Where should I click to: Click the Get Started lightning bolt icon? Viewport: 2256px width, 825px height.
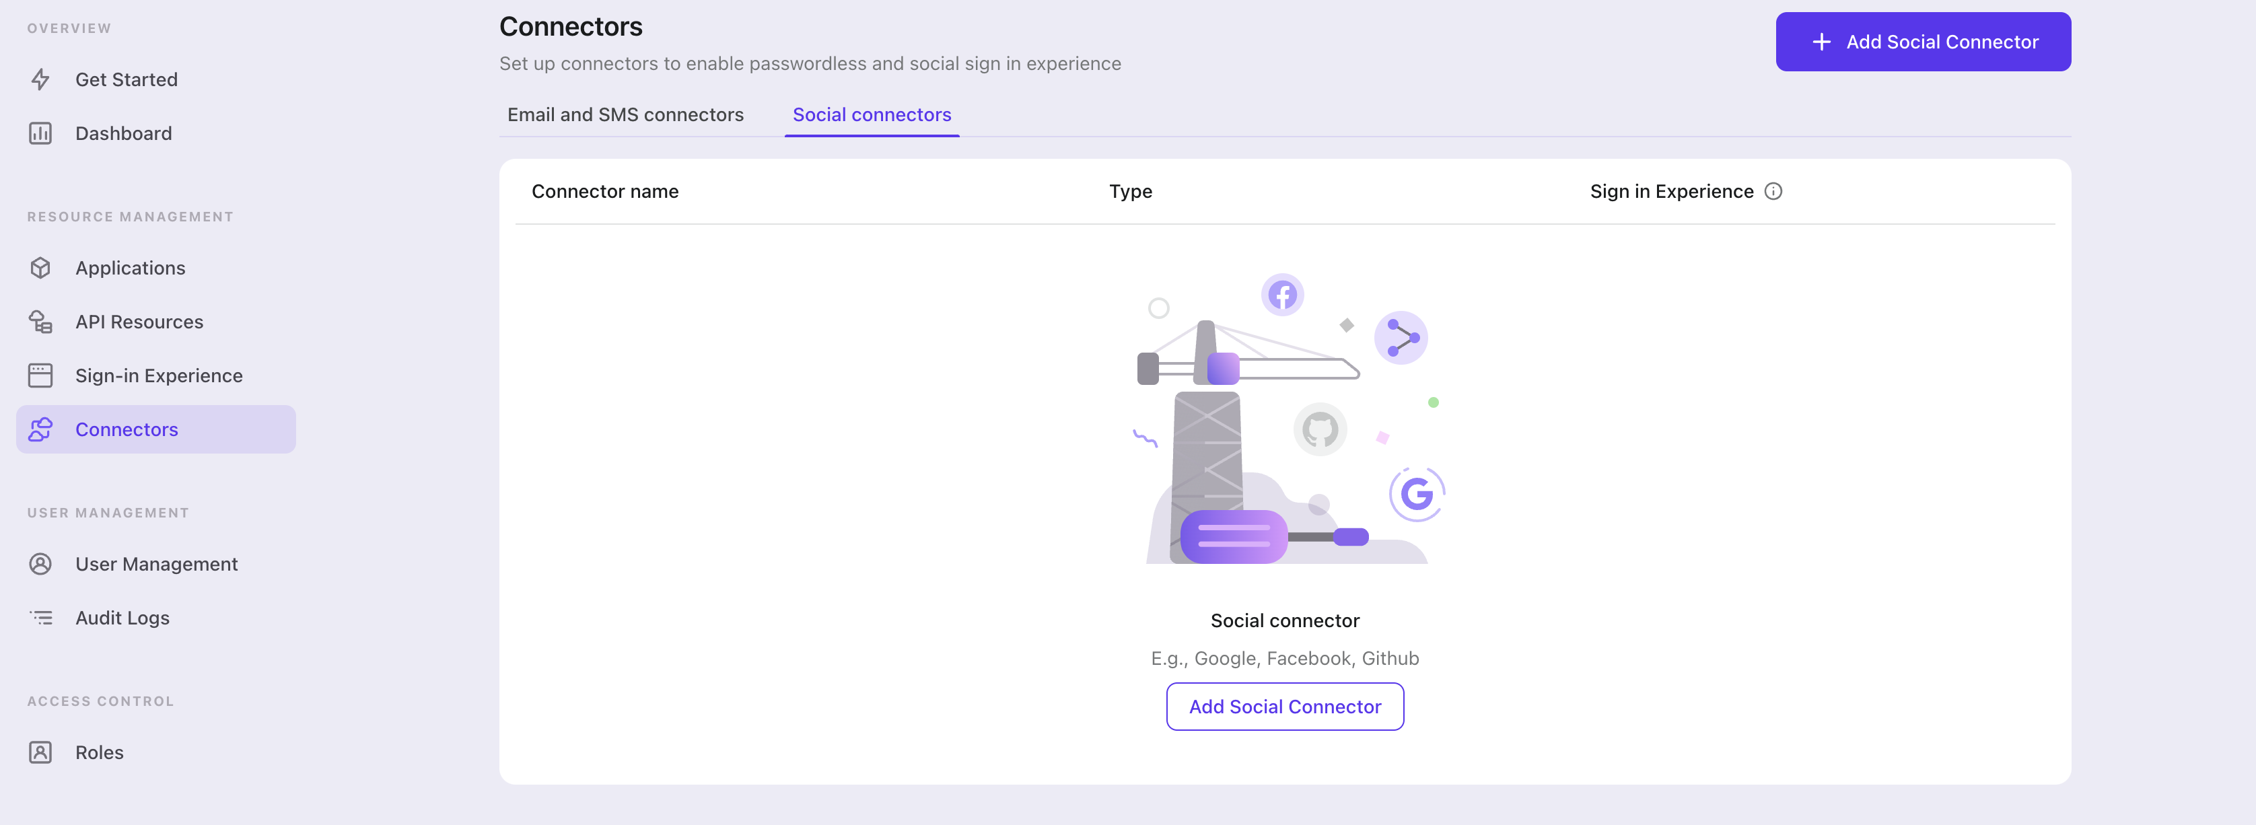40,79
